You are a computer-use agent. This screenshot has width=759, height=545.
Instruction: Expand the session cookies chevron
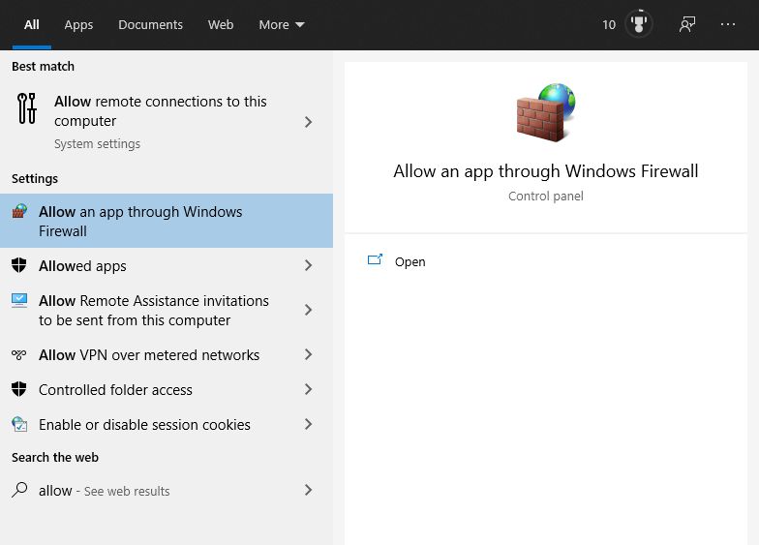tap(308, 424)
